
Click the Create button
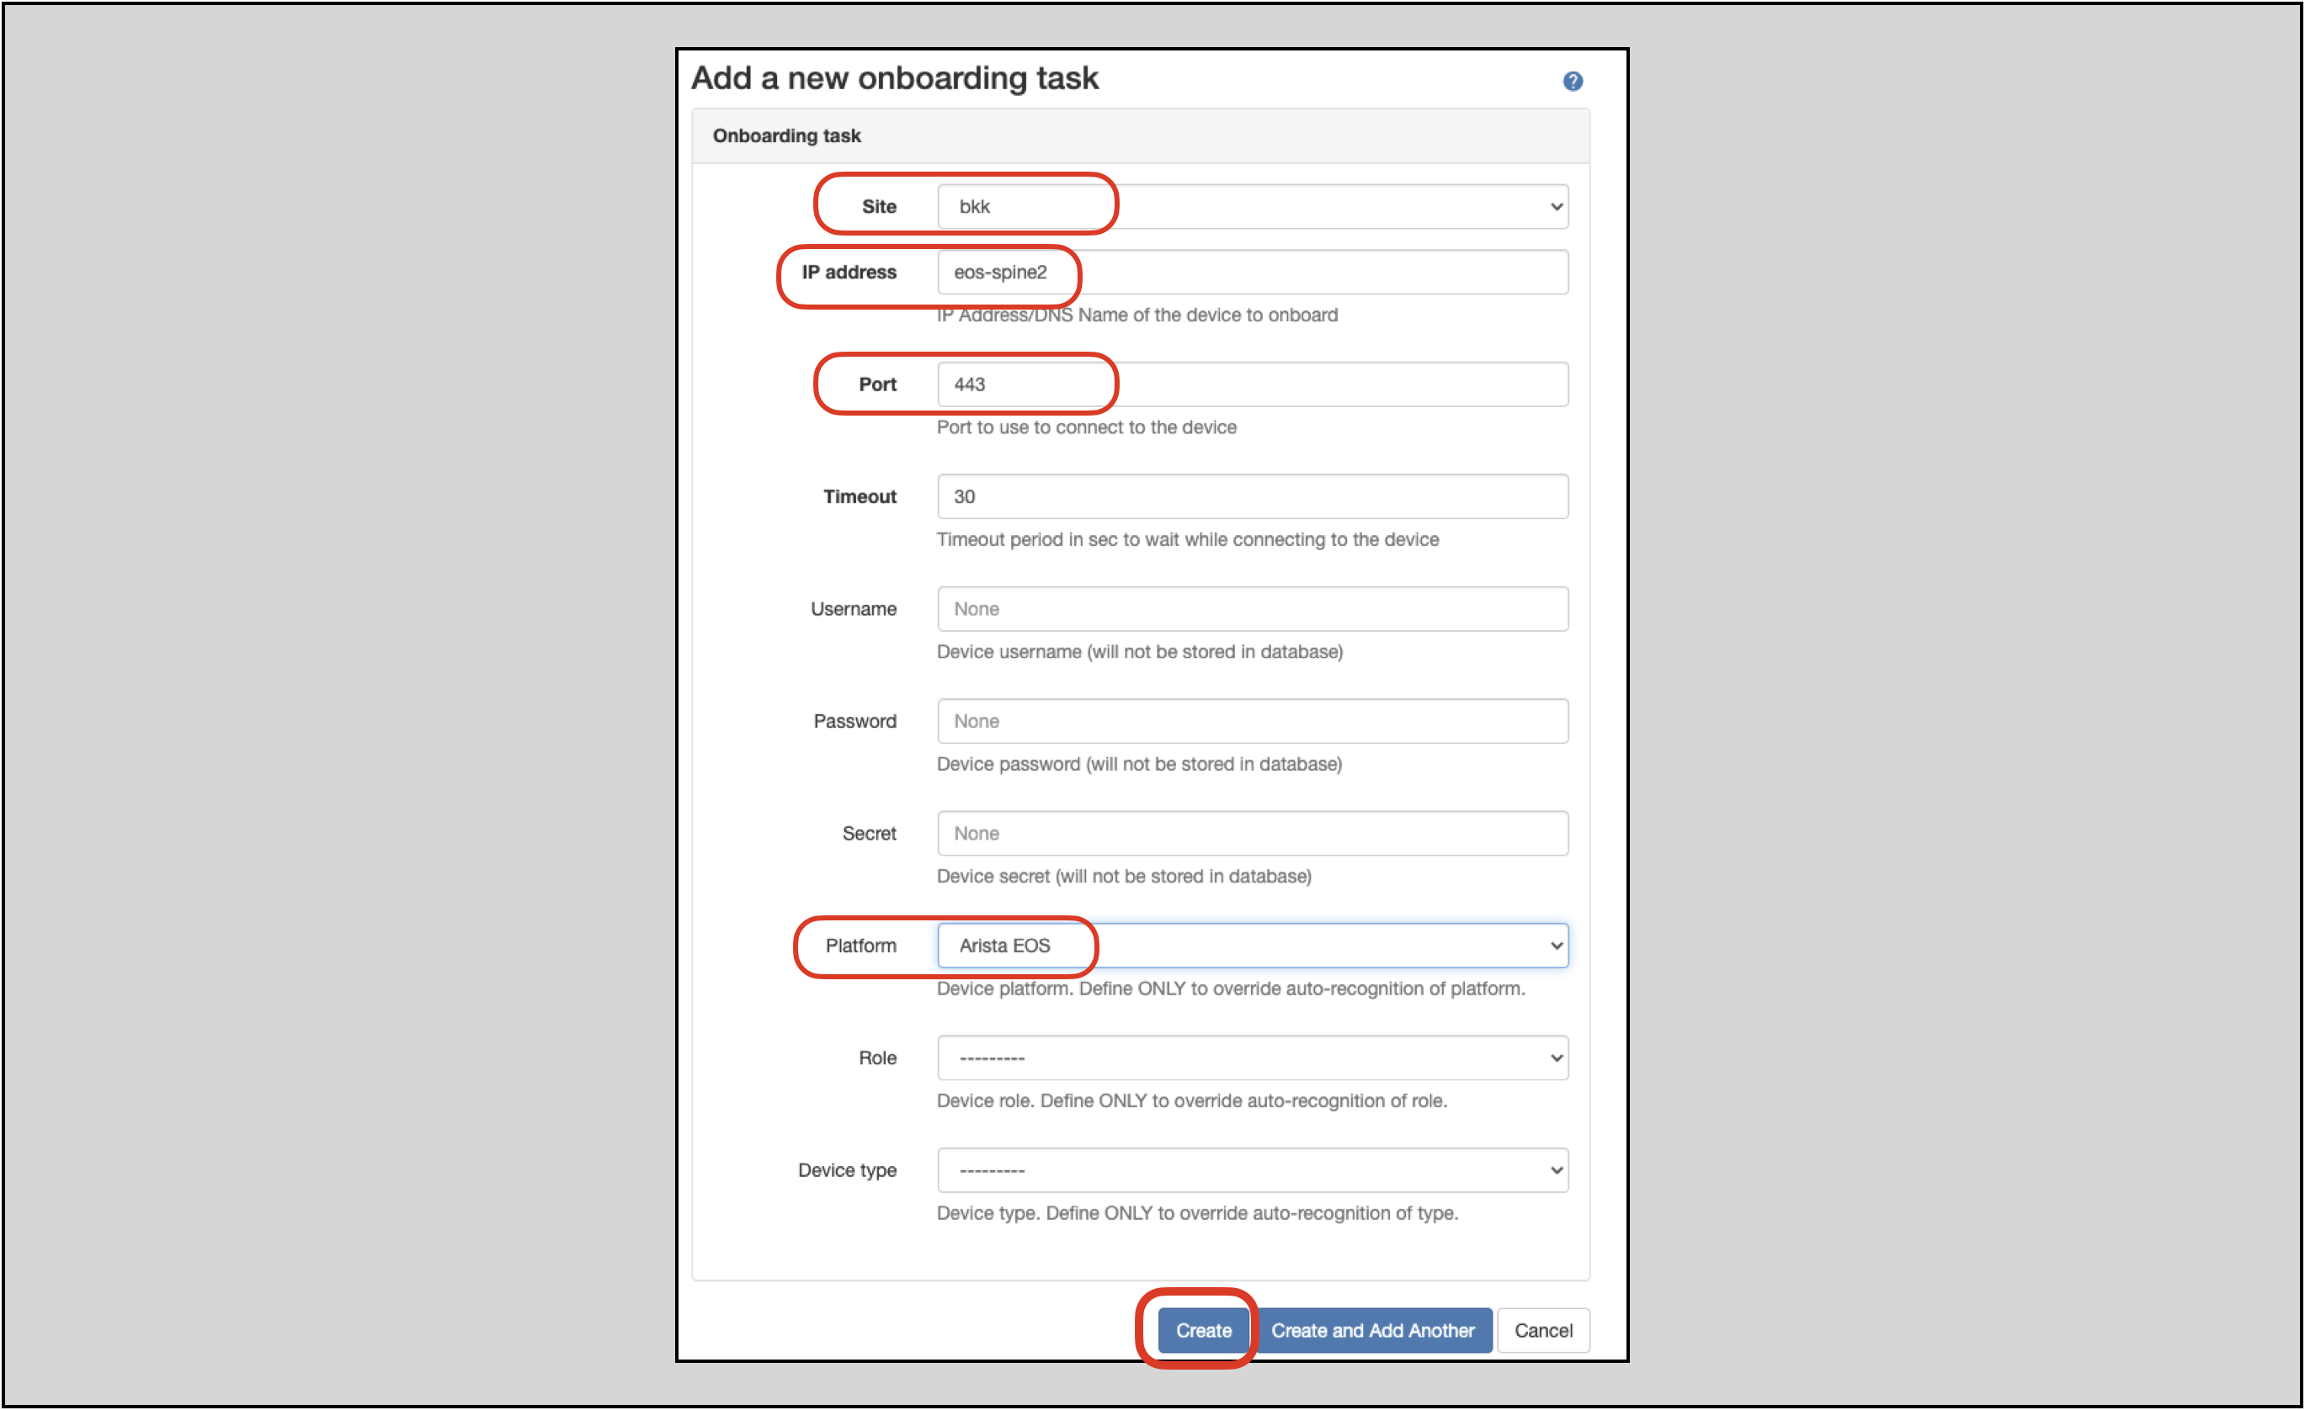tap(1203, 1329)
